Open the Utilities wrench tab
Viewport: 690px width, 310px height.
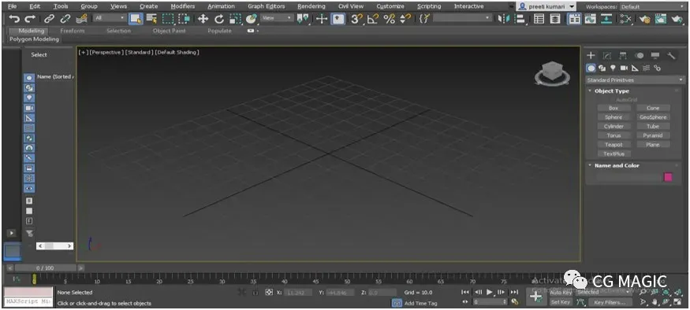[x=671, y=55]
